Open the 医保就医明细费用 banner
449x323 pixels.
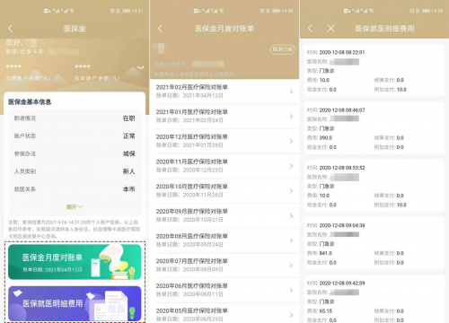(75, 303)
